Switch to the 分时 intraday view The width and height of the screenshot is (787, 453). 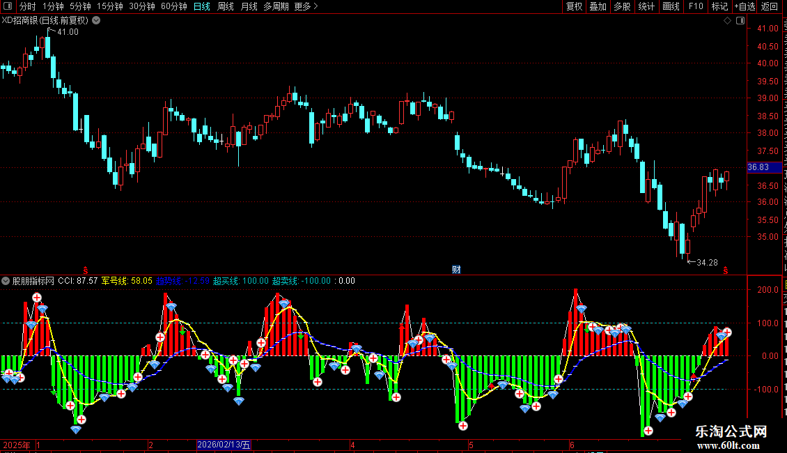click(x=28, y=6)
